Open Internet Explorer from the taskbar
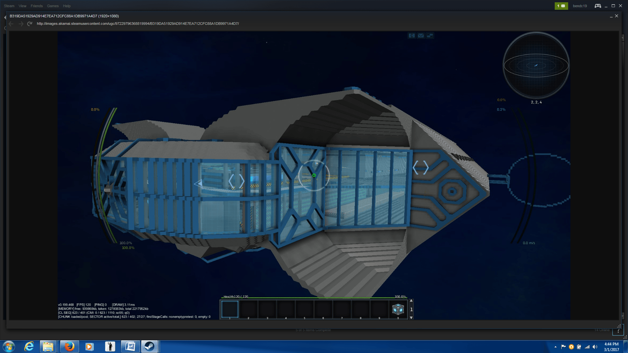 (x=29, y=346)
